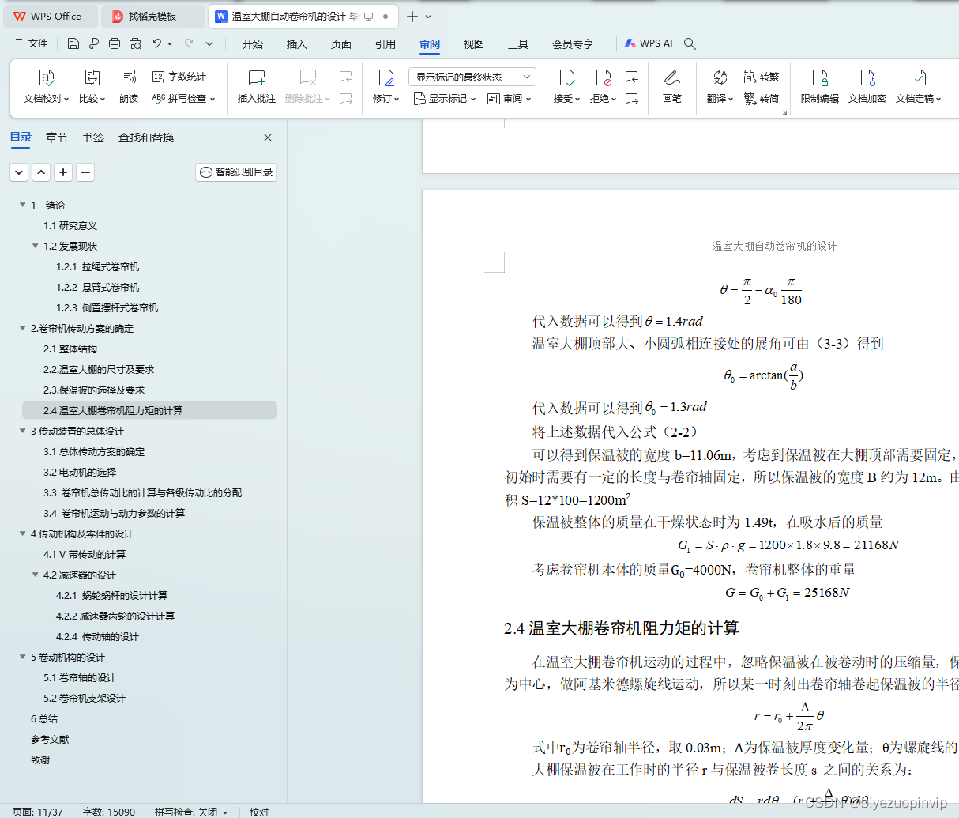Go to 3.2 电动机的选择 outline entry
The width and height of the screenshot is (959, 818).
pos(80,472)
